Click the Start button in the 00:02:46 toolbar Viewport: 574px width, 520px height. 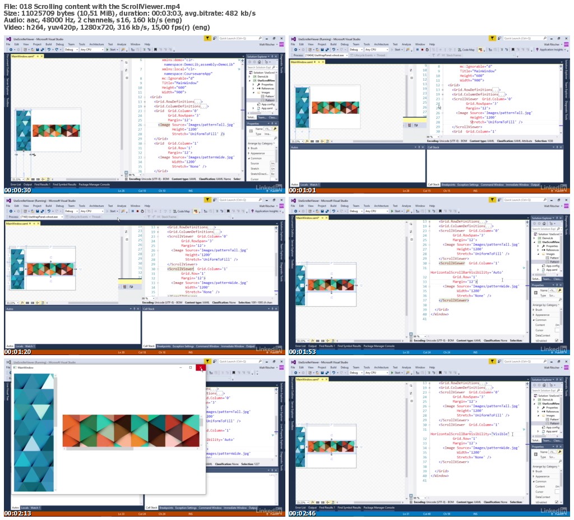tap(396, 372)
